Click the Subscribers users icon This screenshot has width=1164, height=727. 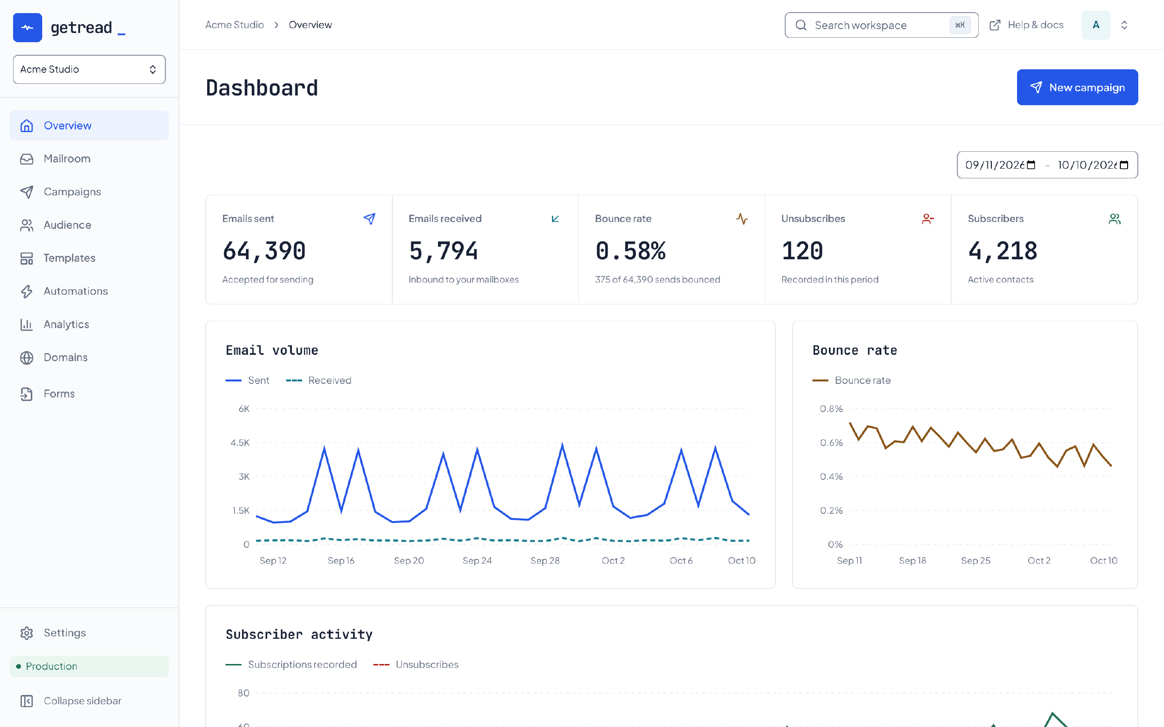1115,219
